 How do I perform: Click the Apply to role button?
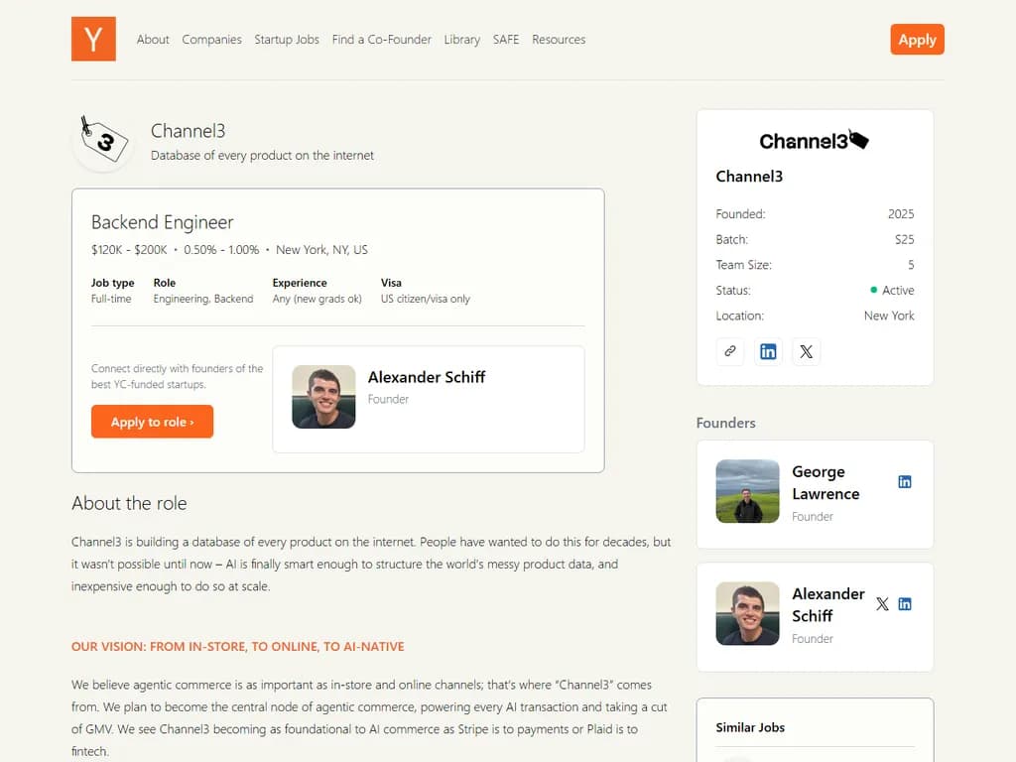[152, 422]
